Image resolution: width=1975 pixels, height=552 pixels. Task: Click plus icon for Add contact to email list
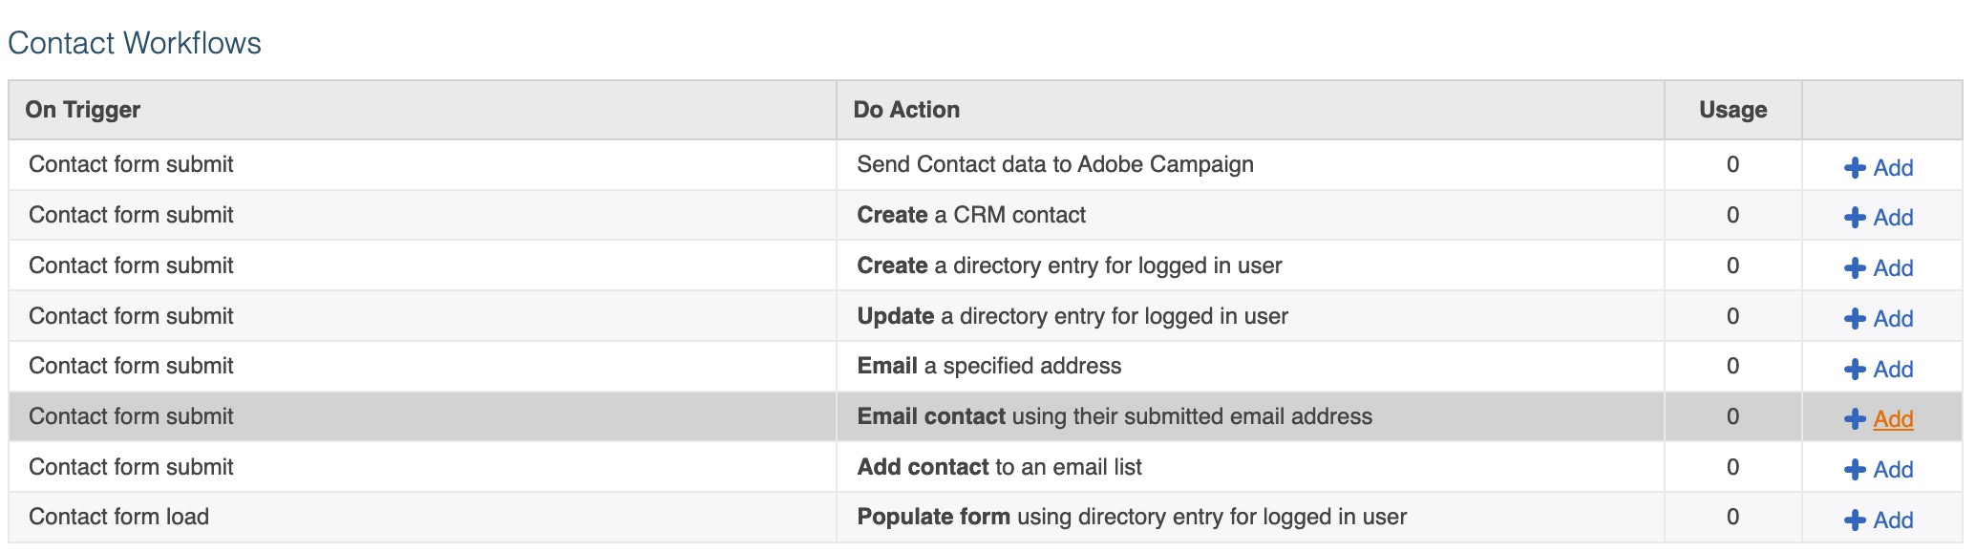point(1855,470)
